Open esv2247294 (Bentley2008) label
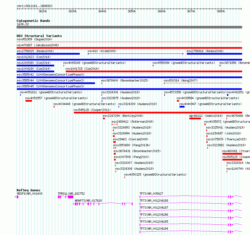Viewport: 250px width, 235px height. point(123,116)
